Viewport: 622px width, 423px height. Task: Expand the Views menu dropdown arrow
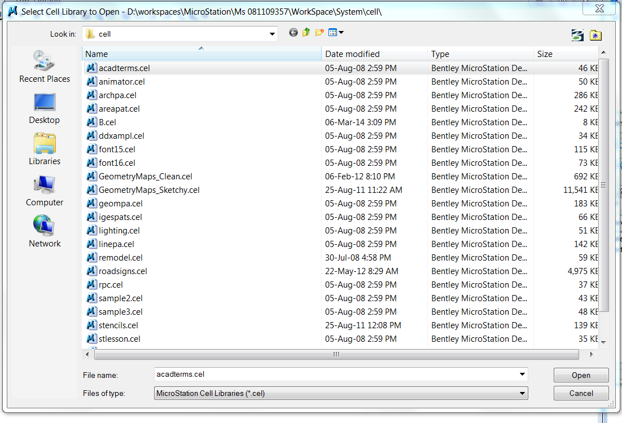click(x=341, y=33)
